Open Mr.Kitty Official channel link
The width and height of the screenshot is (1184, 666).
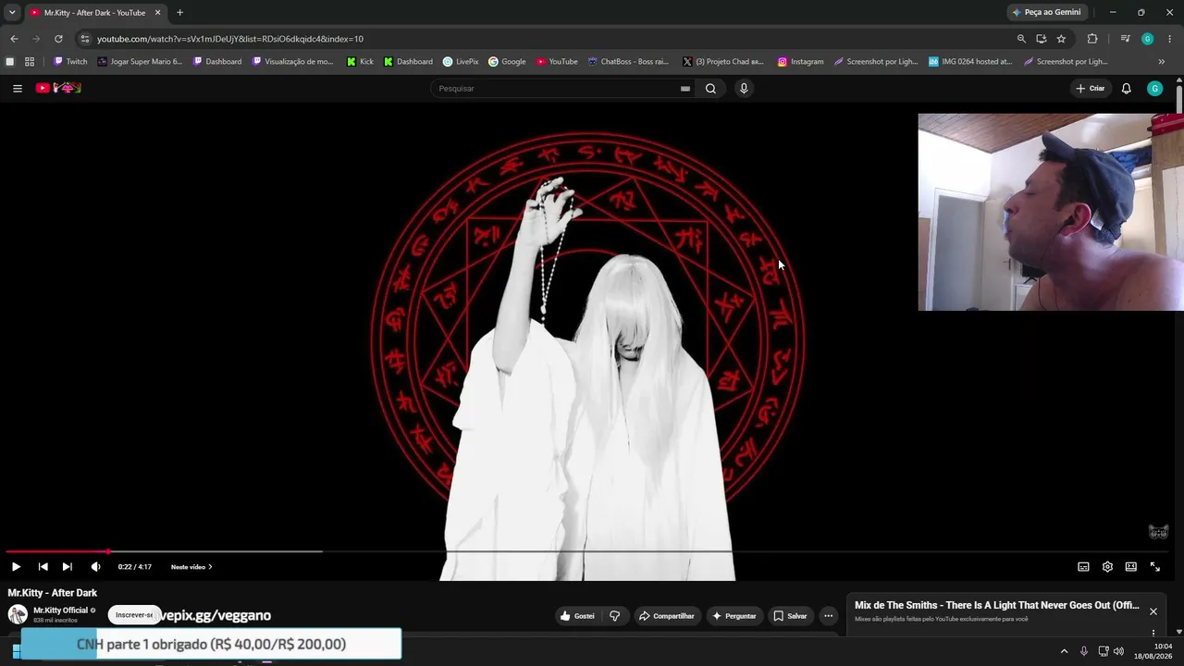[x=60, y=610]
